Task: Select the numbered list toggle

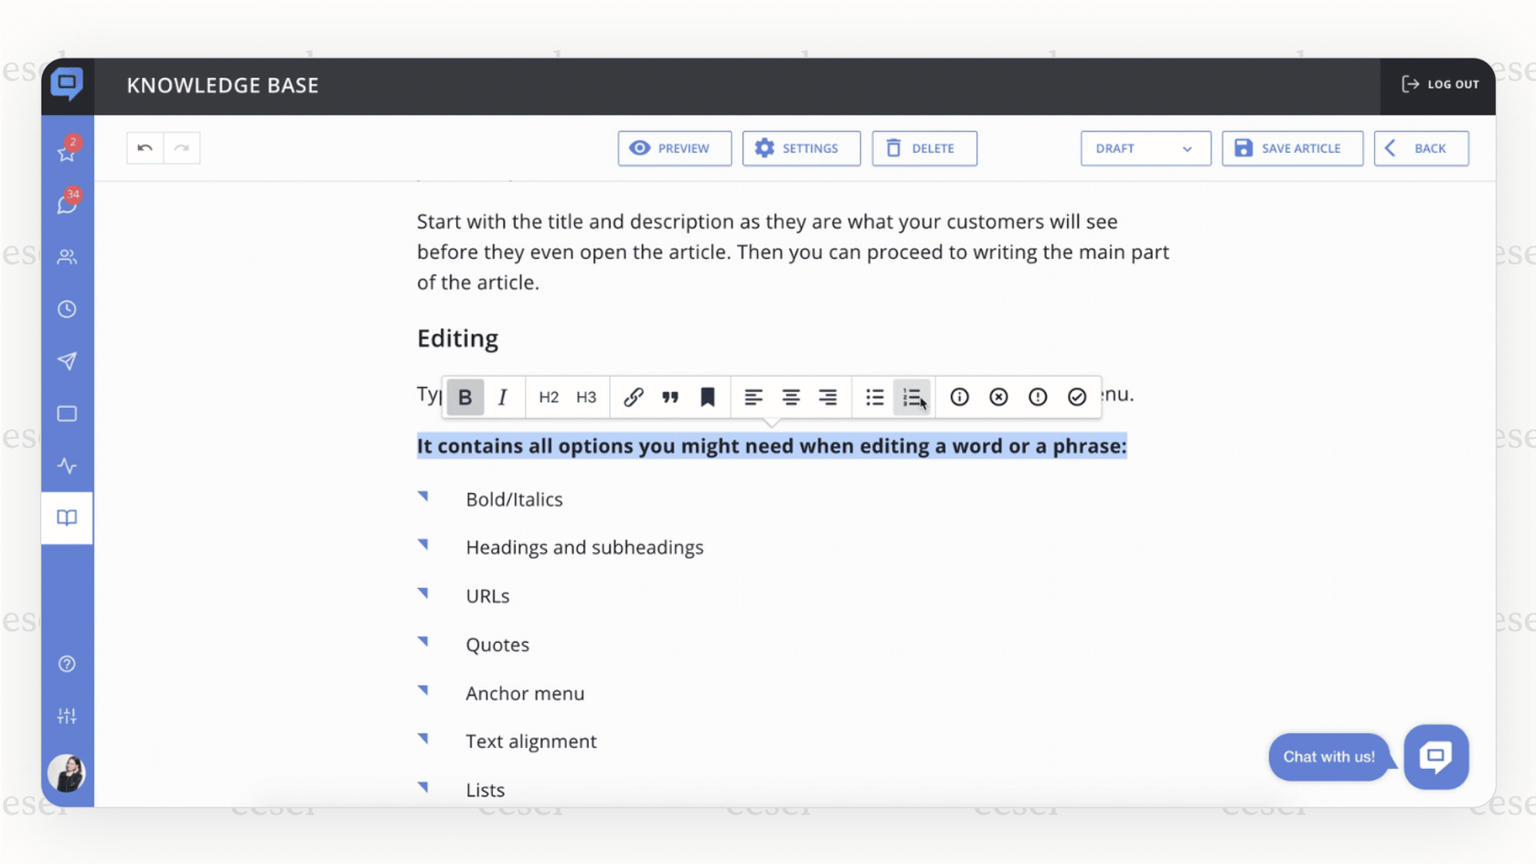Action: tap(912, 397)
